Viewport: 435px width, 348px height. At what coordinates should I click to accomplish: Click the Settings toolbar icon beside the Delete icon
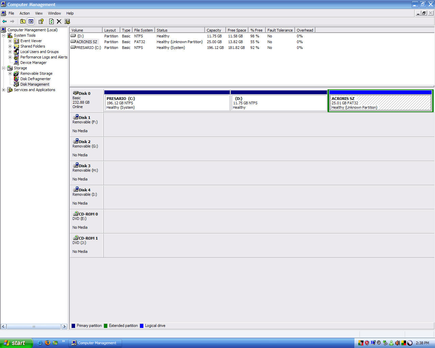tap(67, 21)
